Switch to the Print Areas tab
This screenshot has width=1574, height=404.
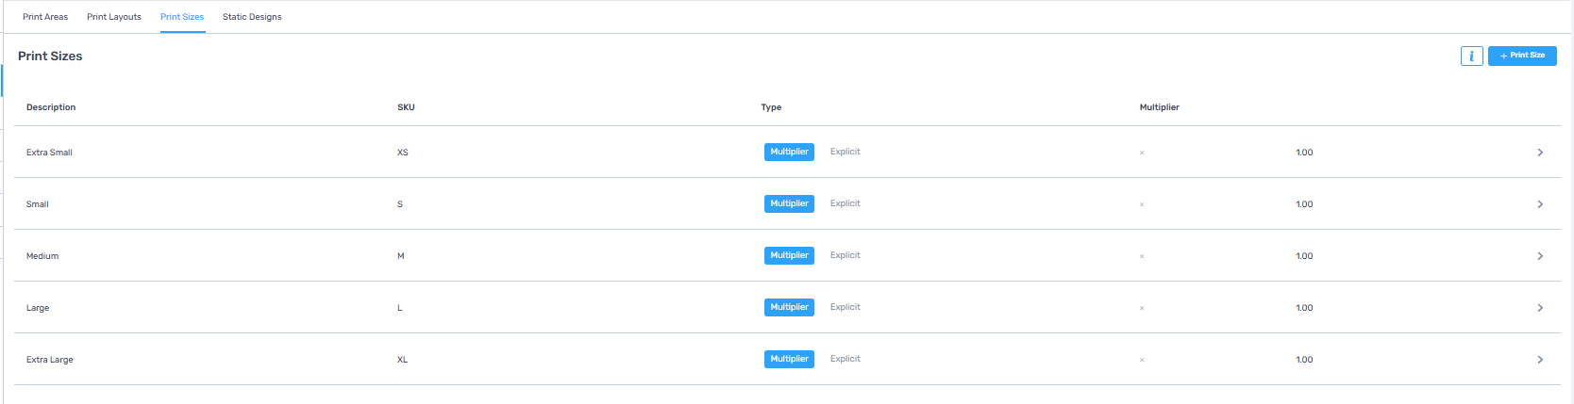[45, 17]
